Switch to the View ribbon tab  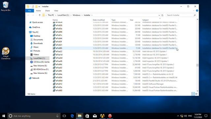click(x=56, y=11)
